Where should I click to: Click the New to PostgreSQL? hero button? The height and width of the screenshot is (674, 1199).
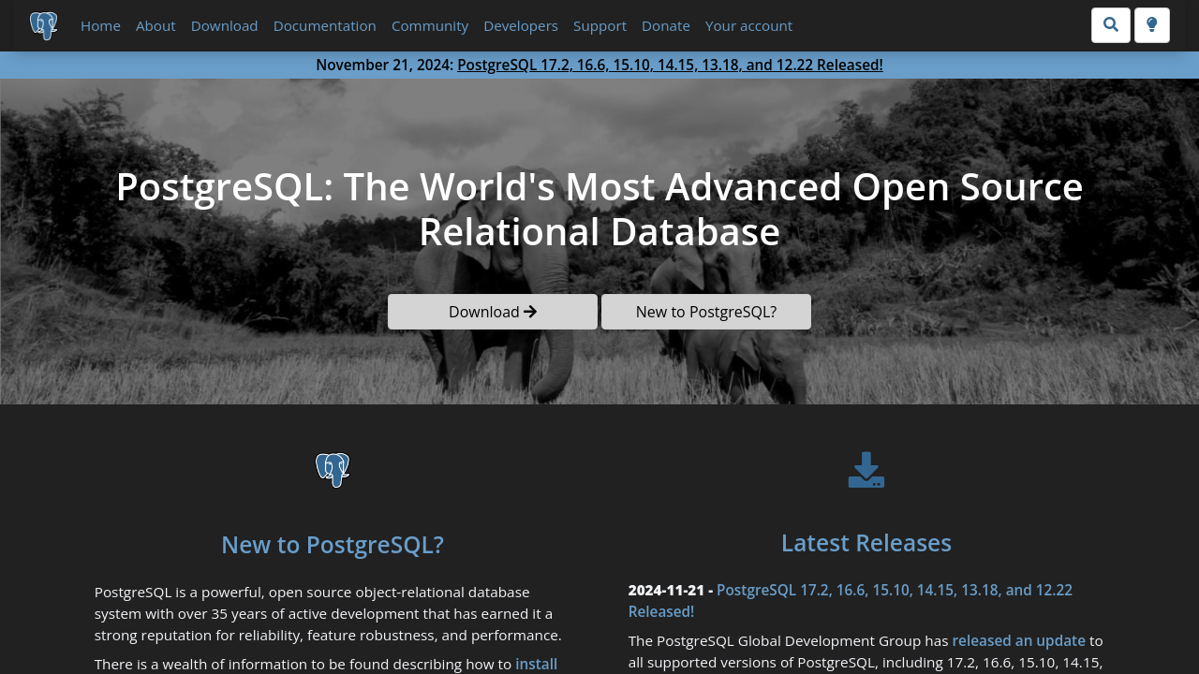coord(706,312)
